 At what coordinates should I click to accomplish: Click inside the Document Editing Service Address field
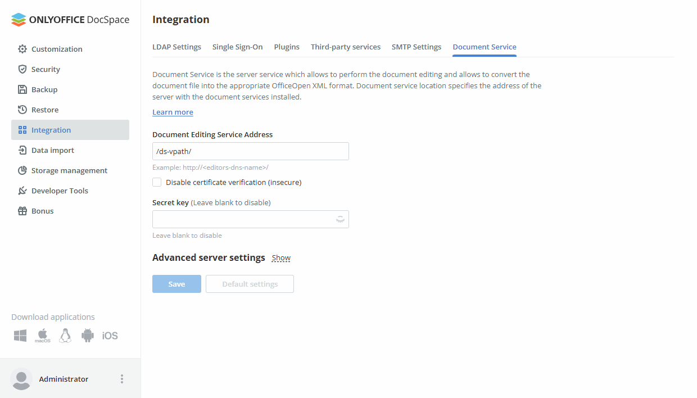click(250, 151)
